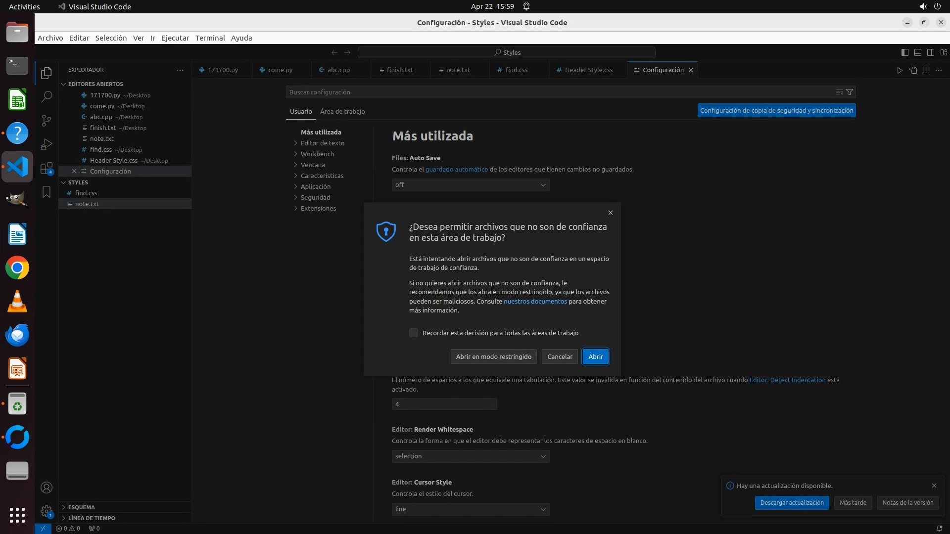Open the Extensions view icon

click(x=47, y=169)
